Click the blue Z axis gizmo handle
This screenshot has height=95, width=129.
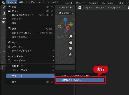pos(65,20)
